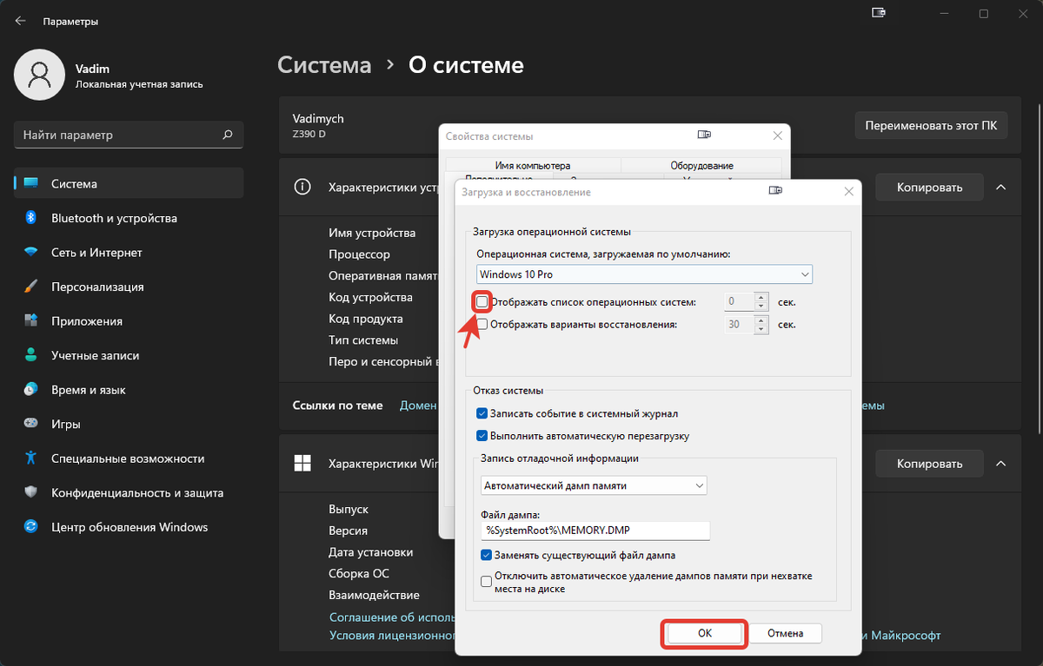Uncheck Выполнить автоматическую перезагрузку

[x=482, y=436]
